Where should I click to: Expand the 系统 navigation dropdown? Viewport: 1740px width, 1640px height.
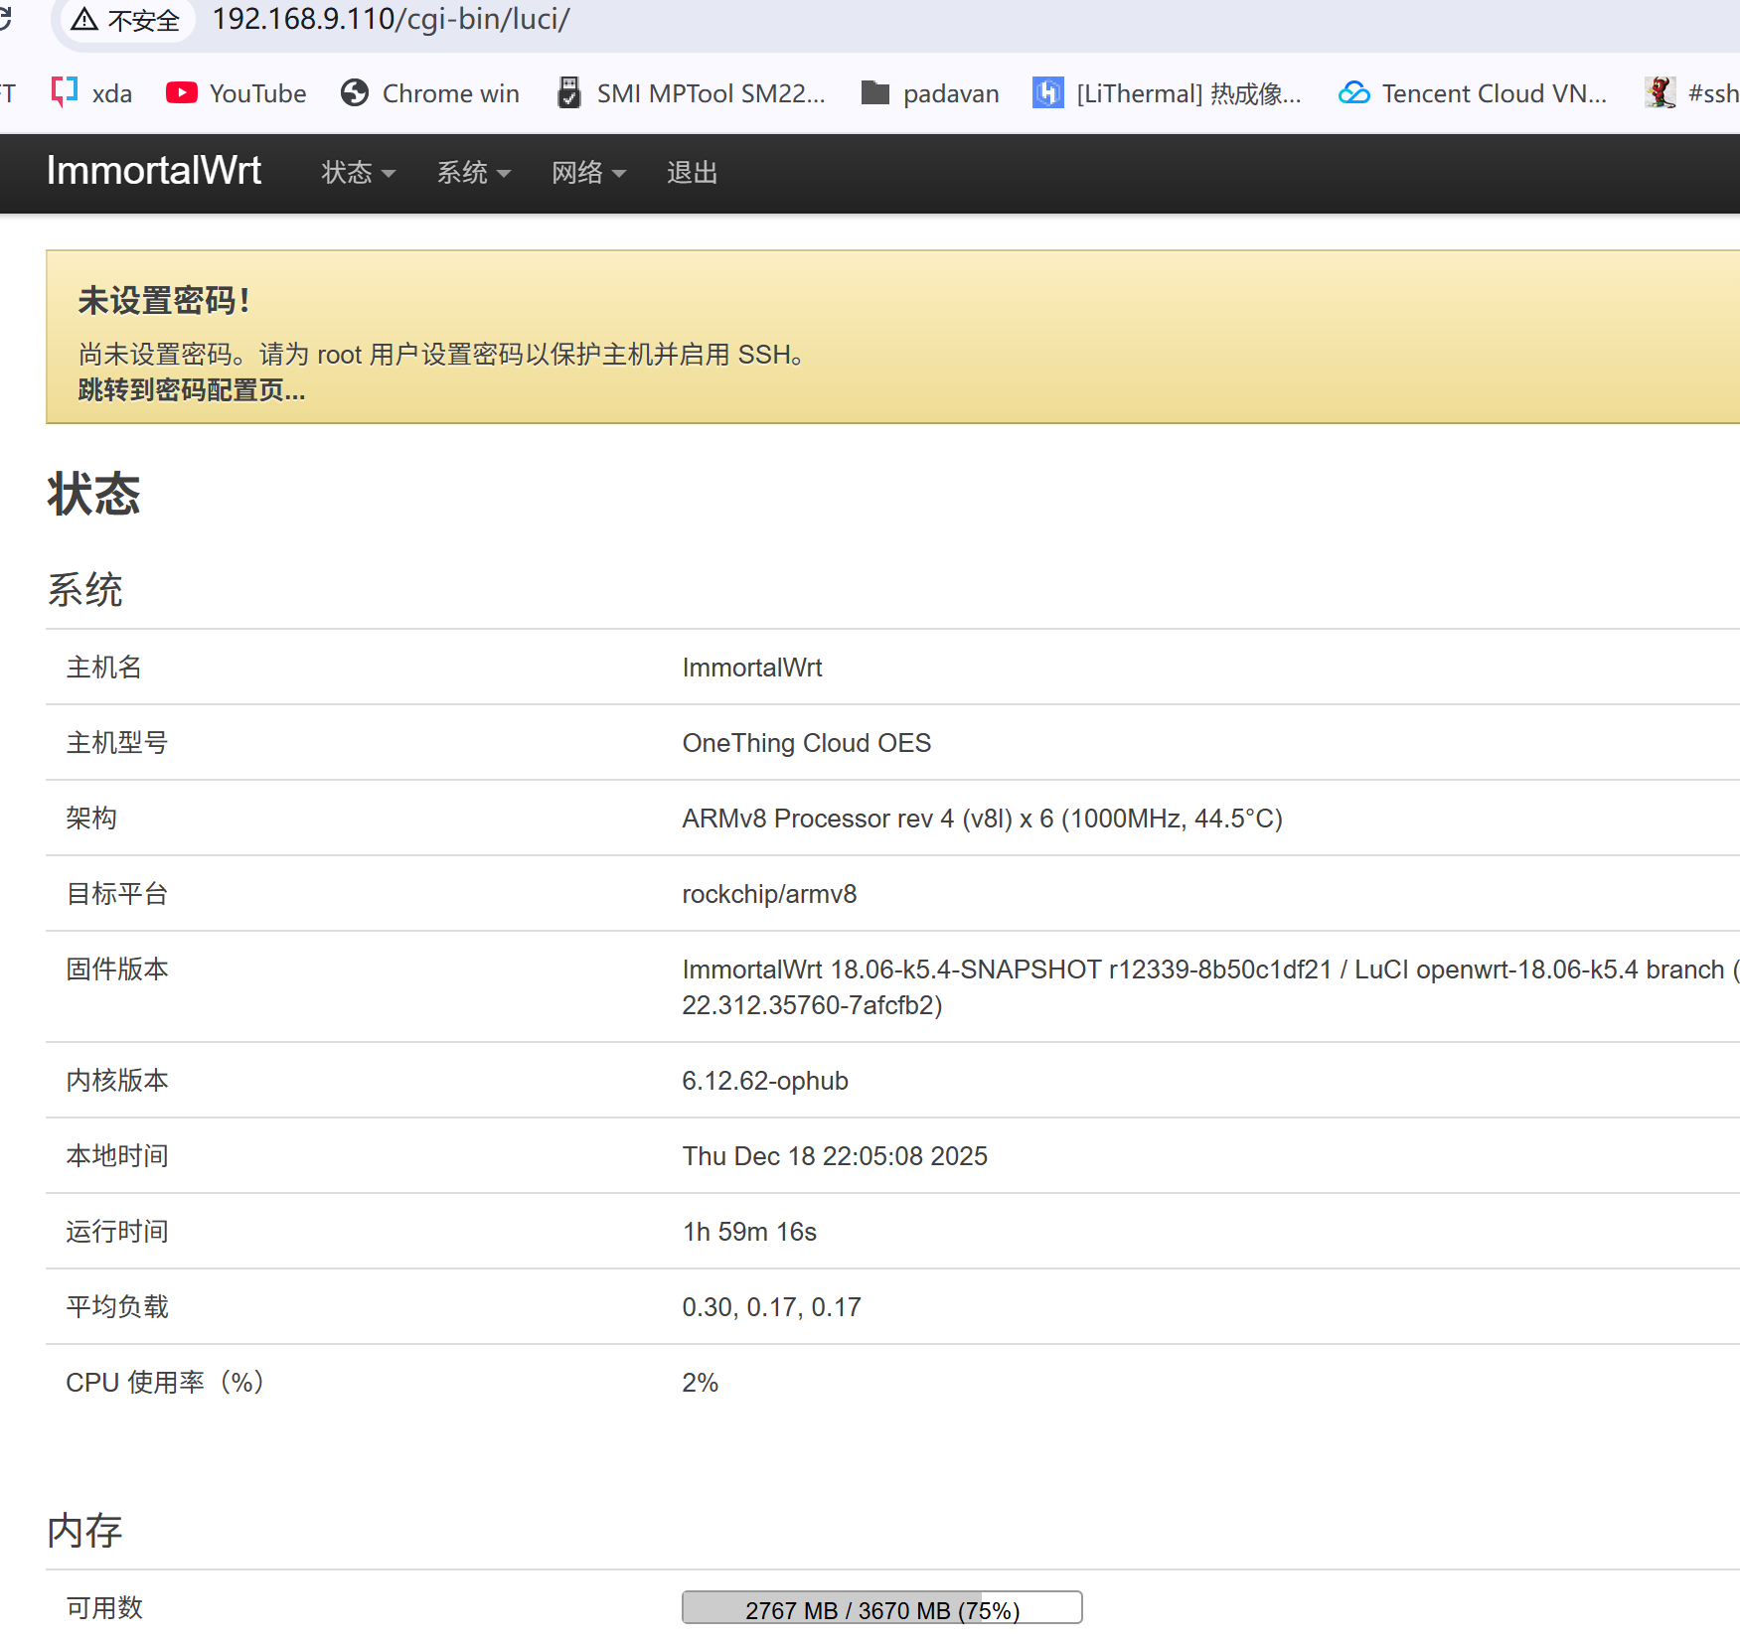473,172
